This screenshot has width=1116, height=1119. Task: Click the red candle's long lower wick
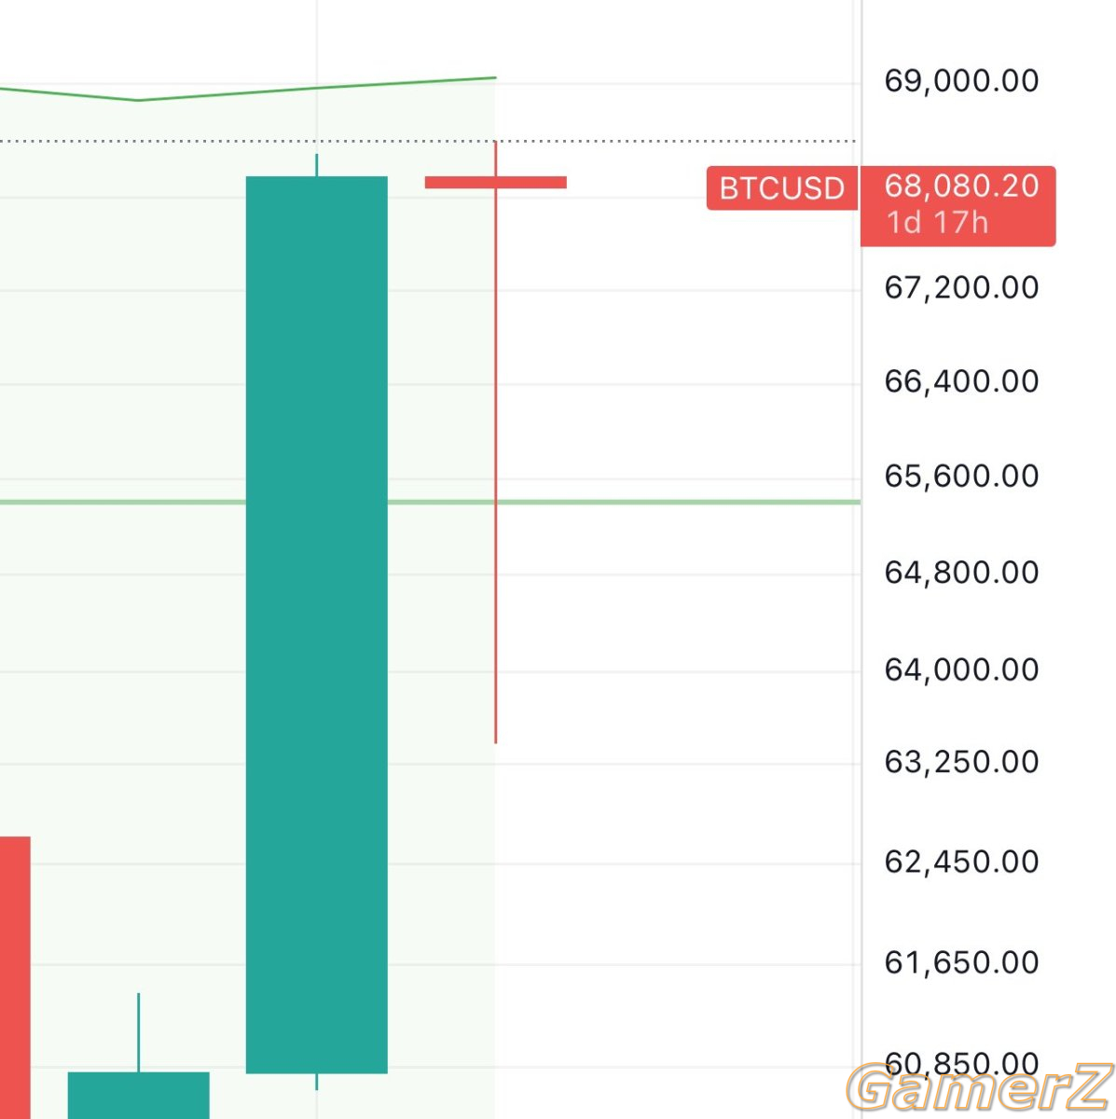pyautogui.click(x=495, y=559)
